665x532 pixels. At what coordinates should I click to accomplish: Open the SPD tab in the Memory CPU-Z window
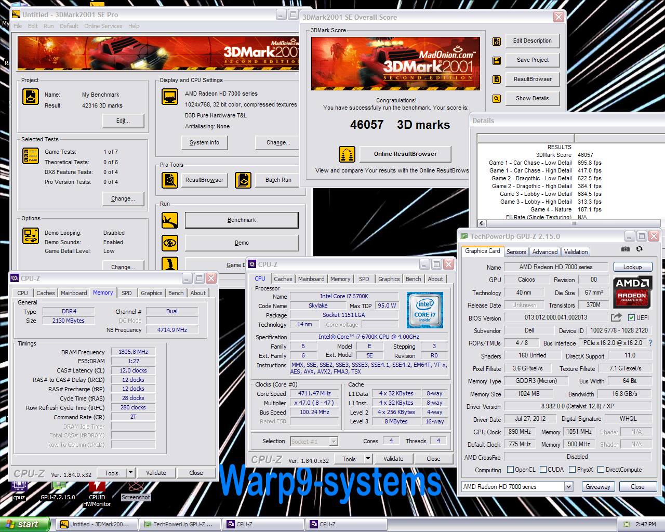tap(127, 293)
